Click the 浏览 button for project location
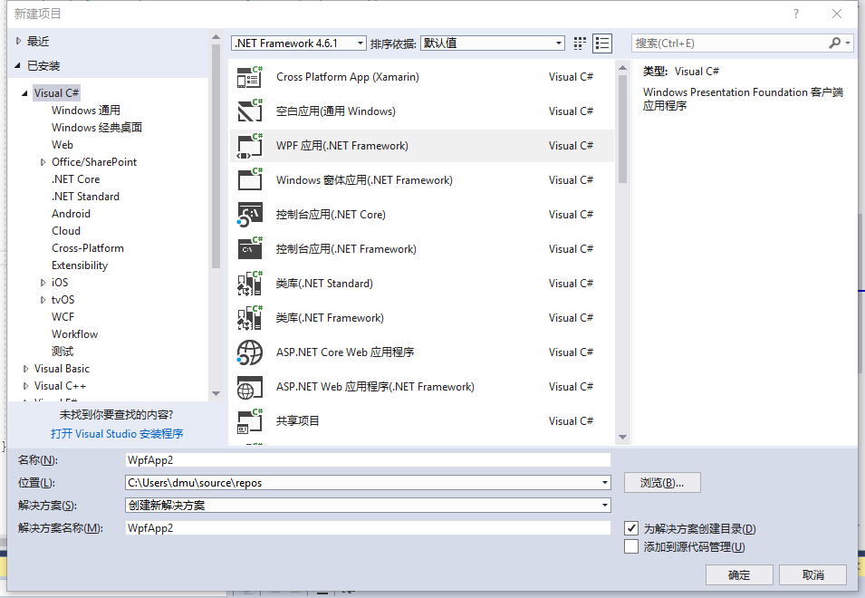 [x=661, y=482]
